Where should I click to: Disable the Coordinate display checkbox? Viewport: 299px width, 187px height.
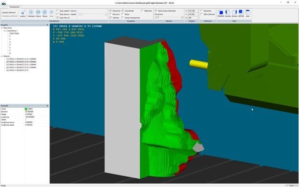coord(122,11)
